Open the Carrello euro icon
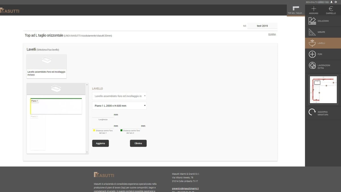This screenshot has width=341, height=192. tap(331, 9)
